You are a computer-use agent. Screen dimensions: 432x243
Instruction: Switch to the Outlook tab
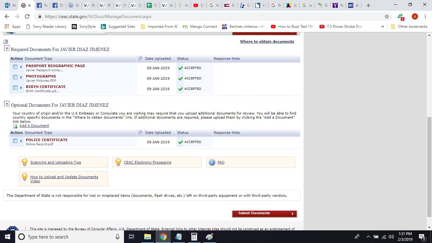coord(10,5)
